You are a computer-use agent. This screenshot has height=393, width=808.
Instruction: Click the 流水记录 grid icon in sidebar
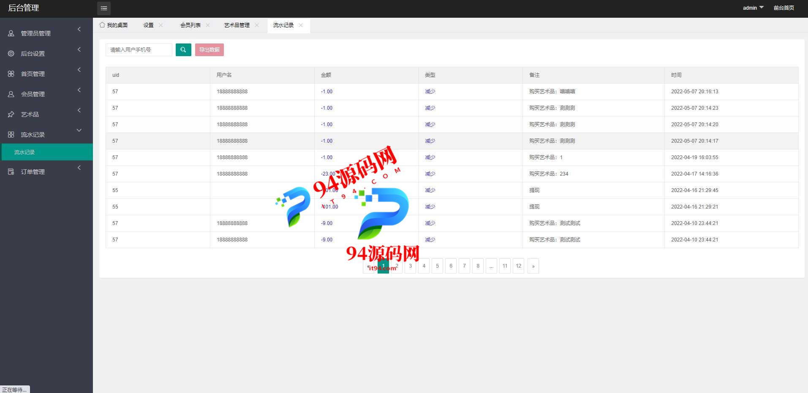point(11,135)
